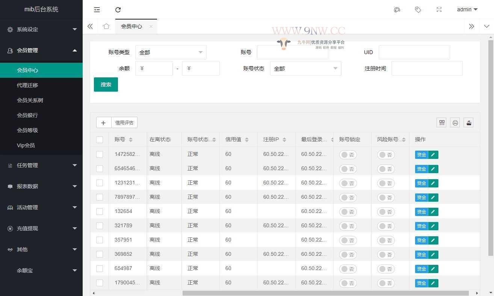This screenshot has height=296, width=494.
Task: Focus the minimum 余额 input field
Action: 154,68
